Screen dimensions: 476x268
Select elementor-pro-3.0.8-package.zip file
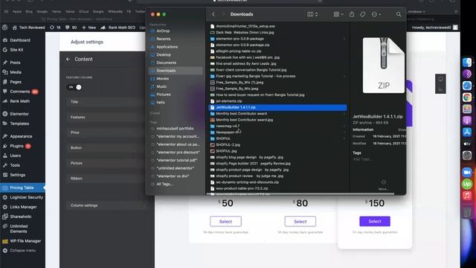[x=242, y=45]
